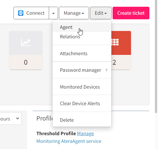Image resolution: width=158 pixels, height=149 pixels.
Task: Click the line chart icon tile
Action: [x=26, y=43]
